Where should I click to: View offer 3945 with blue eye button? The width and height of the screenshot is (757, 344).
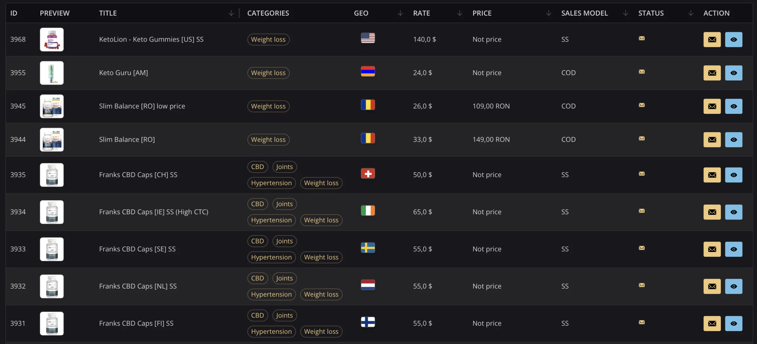click(733, 106)
